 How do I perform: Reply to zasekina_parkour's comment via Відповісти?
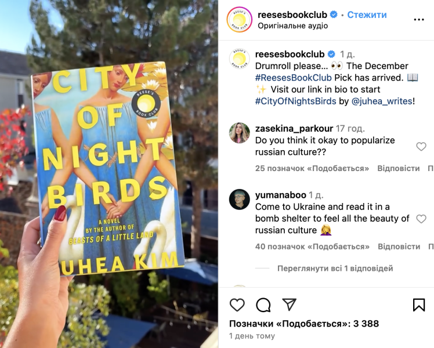(x=398, y=168)
